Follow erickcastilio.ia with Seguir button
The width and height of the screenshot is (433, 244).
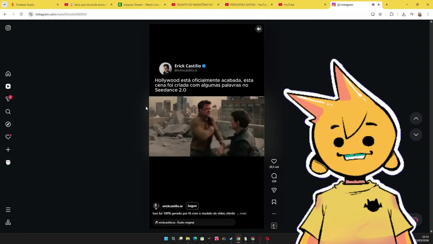click(x=192, y=206)
